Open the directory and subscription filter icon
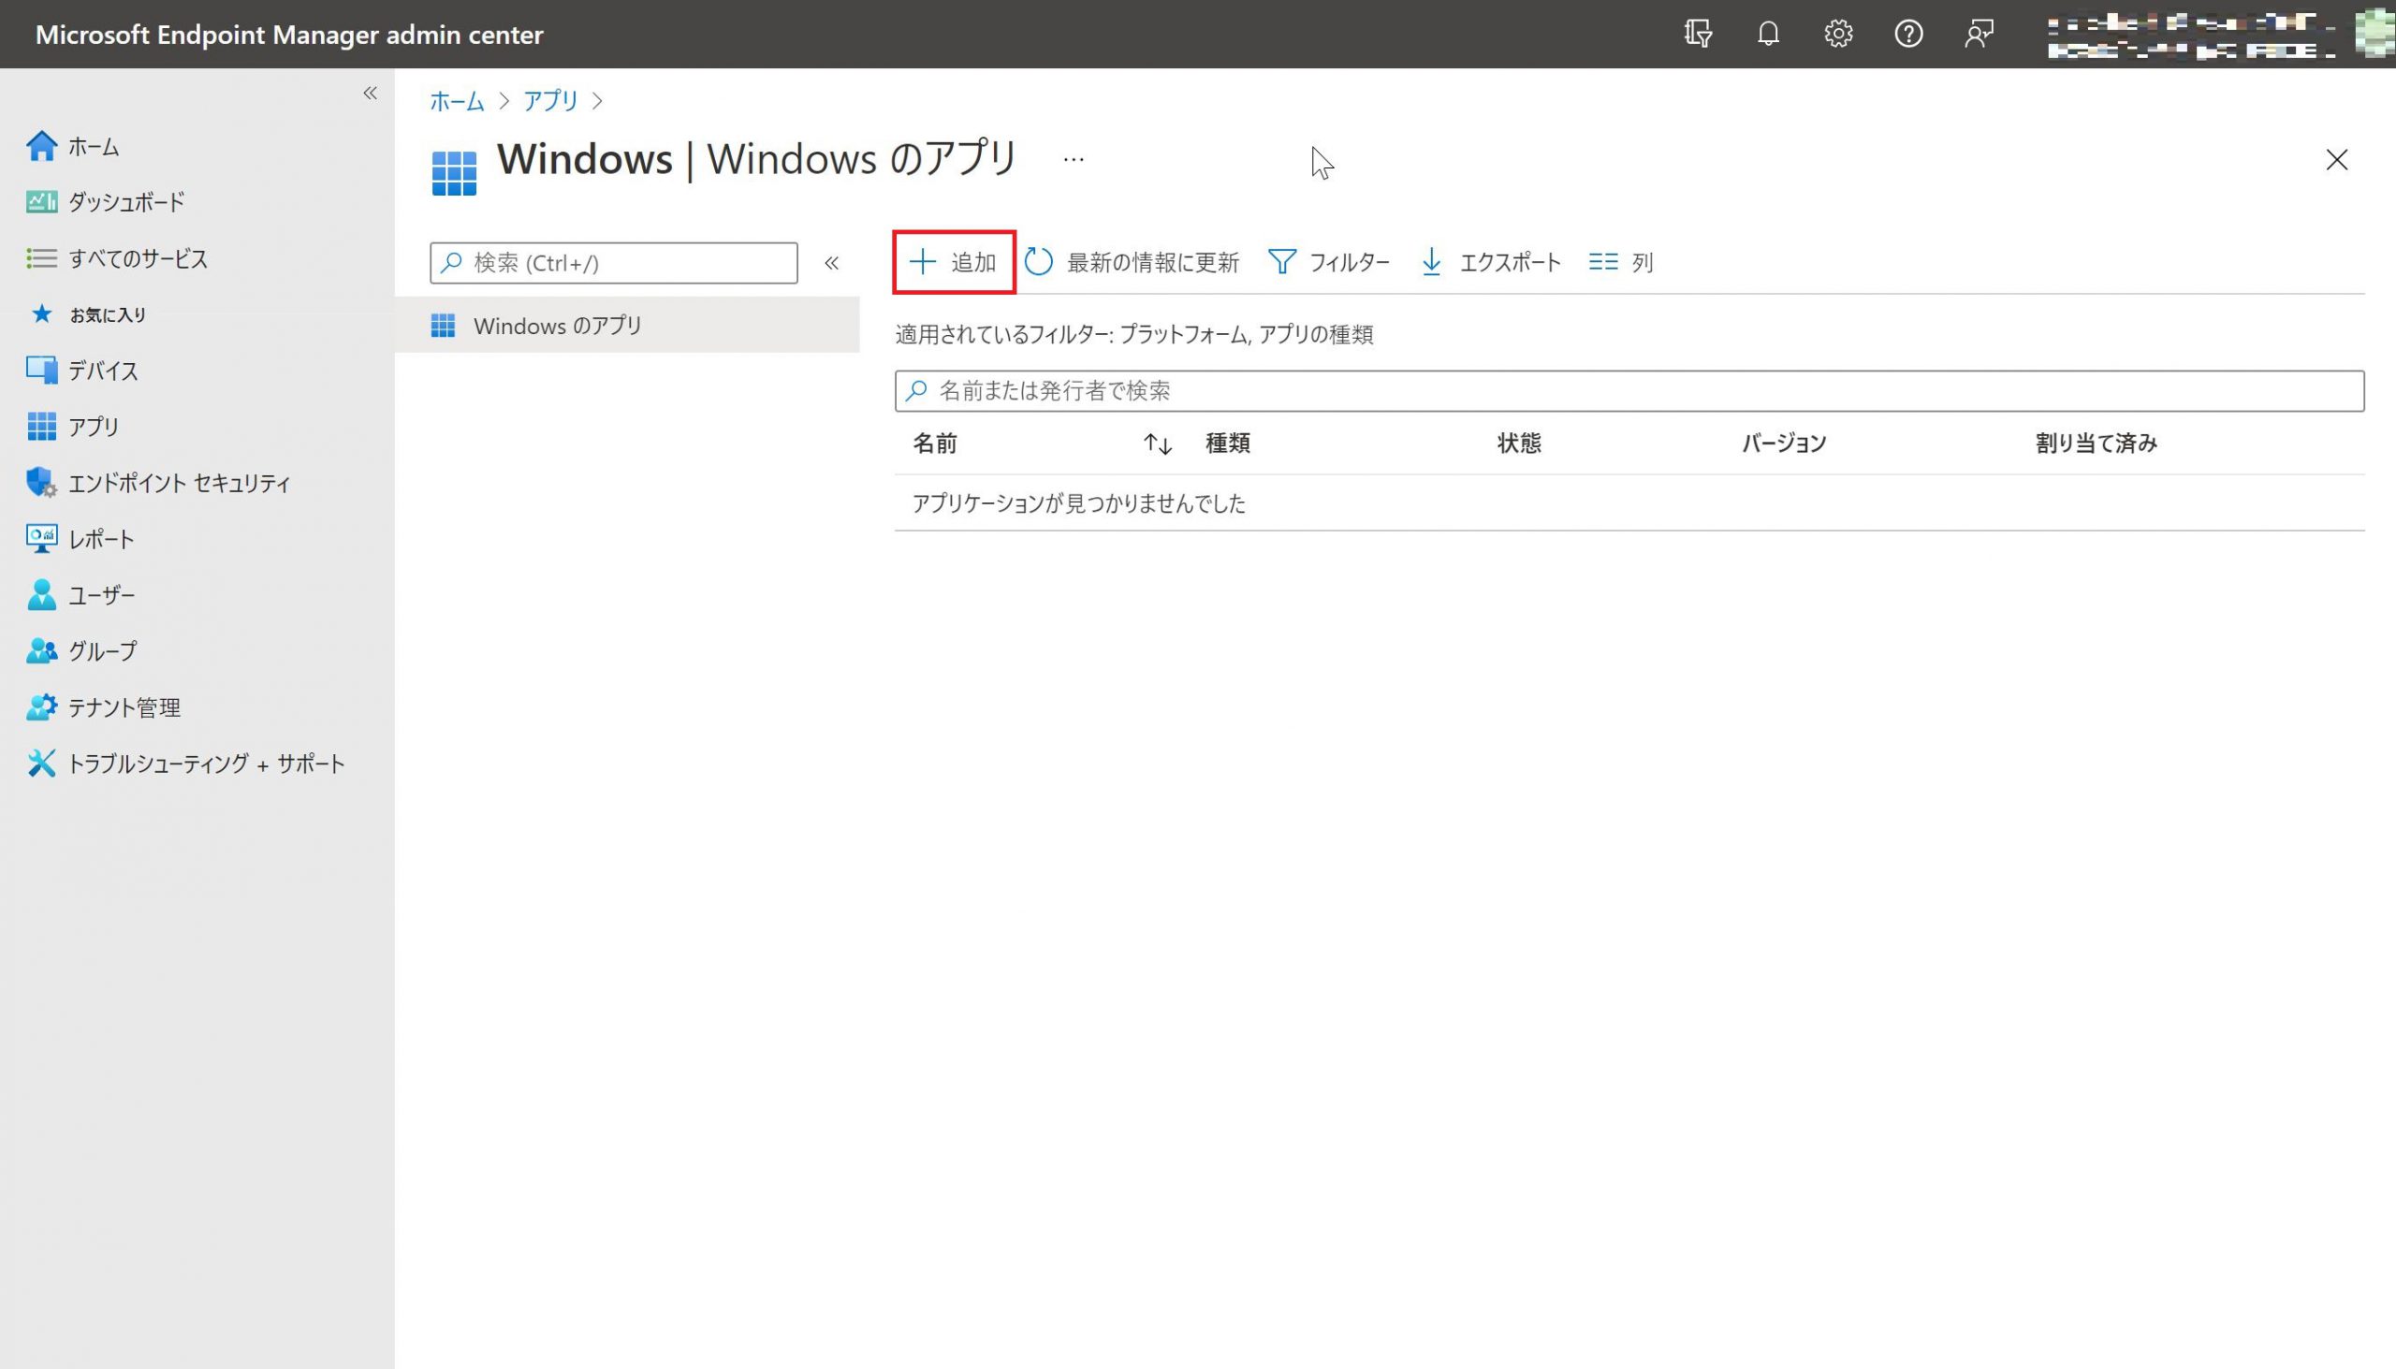The width and height of the screenshot is (2396, 1369). 1699,35
